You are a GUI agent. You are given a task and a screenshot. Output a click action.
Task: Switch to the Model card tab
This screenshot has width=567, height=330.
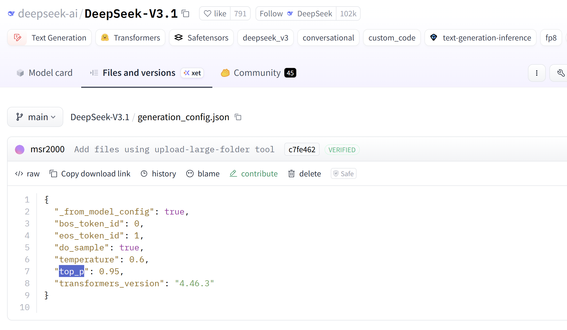(x=45, y=73)
